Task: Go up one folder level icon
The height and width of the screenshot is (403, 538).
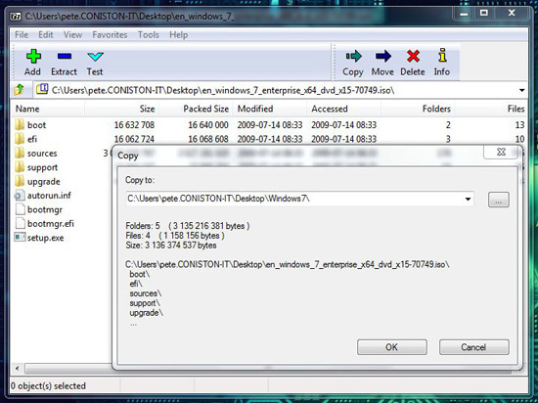Action: tap(19, 90)
